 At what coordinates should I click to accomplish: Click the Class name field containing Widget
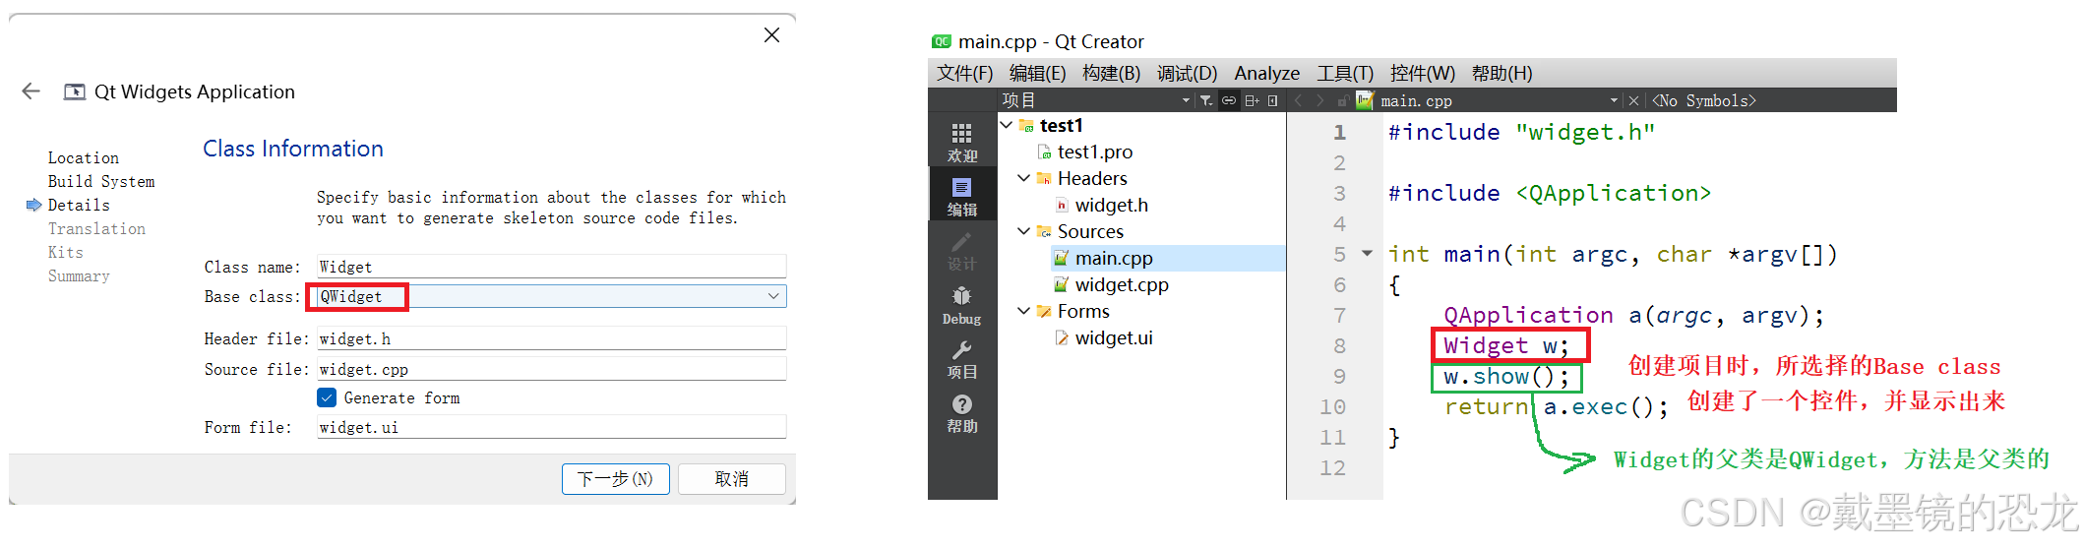coord(551,267)
